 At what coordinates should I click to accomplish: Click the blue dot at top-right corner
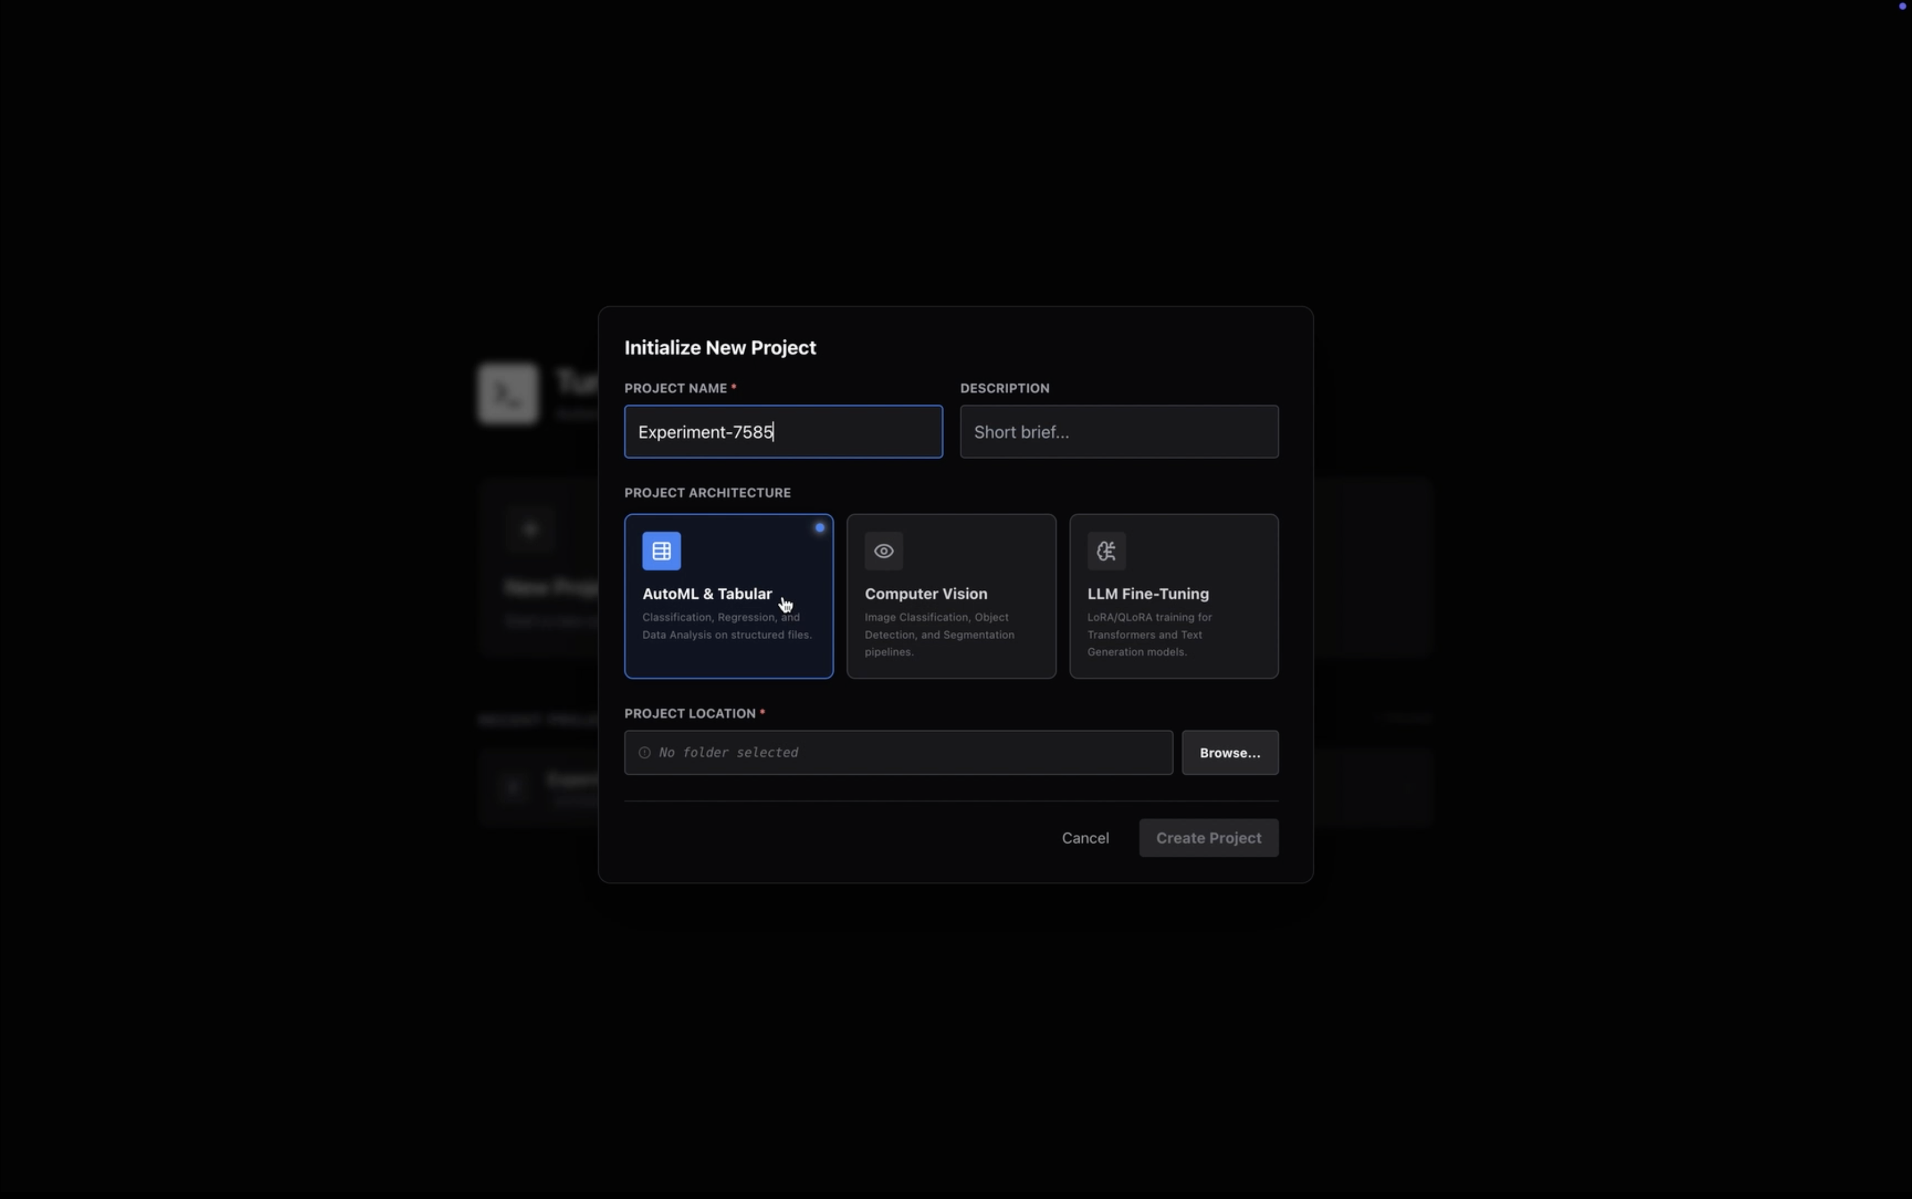(1902, 7)
